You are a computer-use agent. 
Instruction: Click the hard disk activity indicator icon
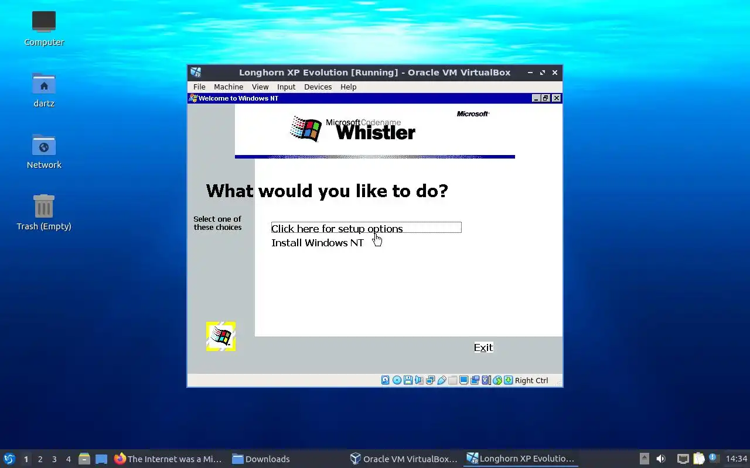(x=385, y=380)
